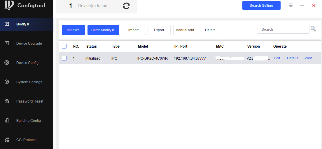Click the Manual Add button
Screen dimensions: 322x149
coord(185,30)
